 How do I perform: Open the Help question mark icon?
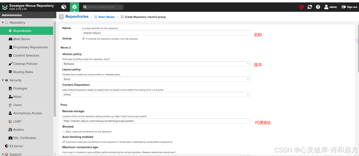318,7
